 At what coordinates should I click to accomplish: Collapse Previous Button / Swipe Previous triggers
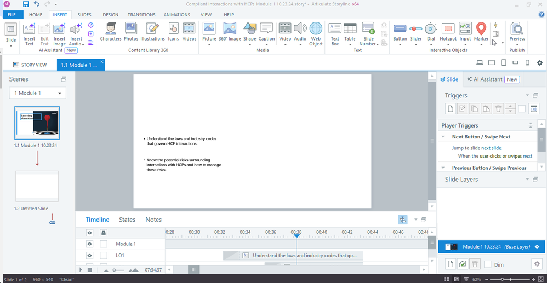tap(443, 168)
